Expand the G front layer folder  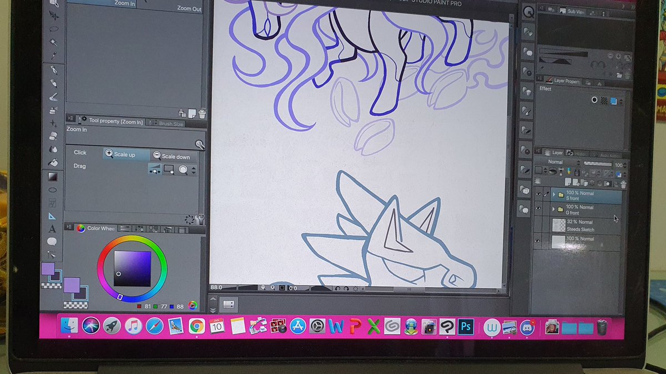point(553,209)
